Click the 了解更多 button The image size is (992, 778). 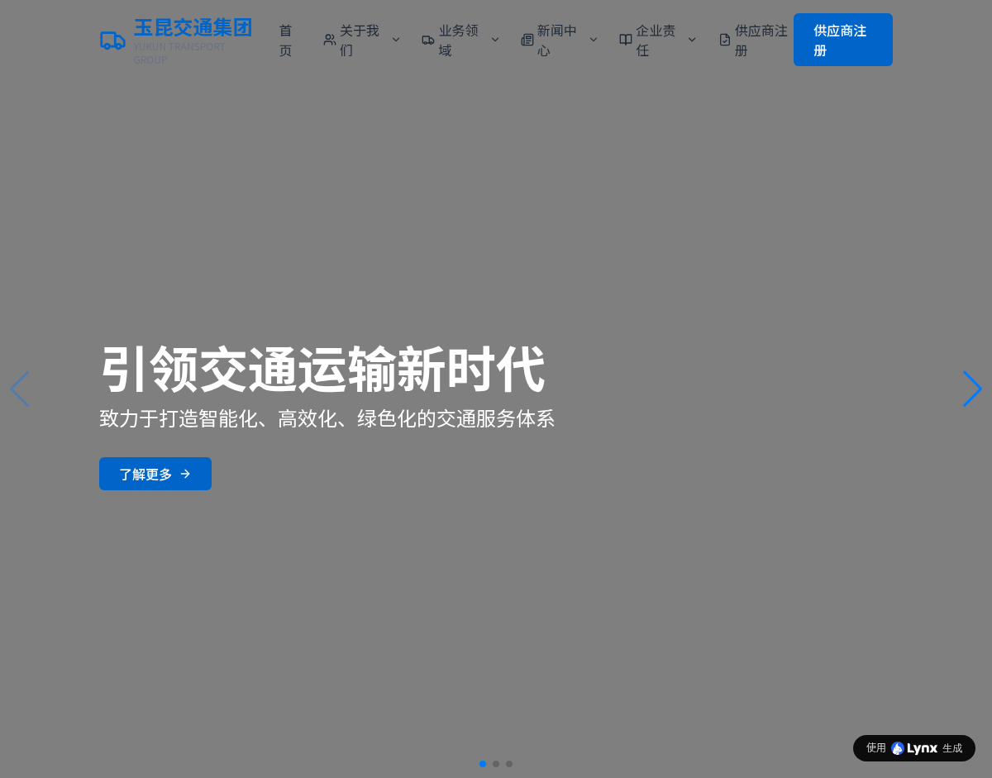pyautogui.click(x=155, y=474)
